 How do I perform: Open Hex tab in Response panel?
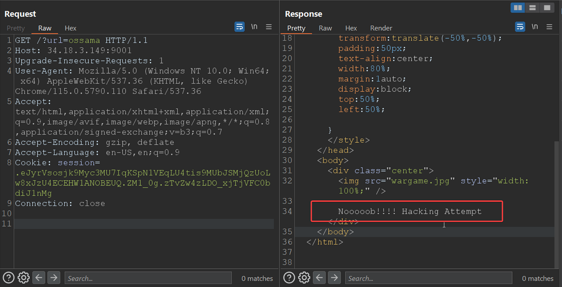(x=351, y=28)
